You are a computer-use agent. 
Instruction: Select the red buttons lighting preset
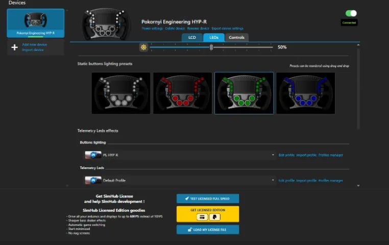tap(182, 93)
